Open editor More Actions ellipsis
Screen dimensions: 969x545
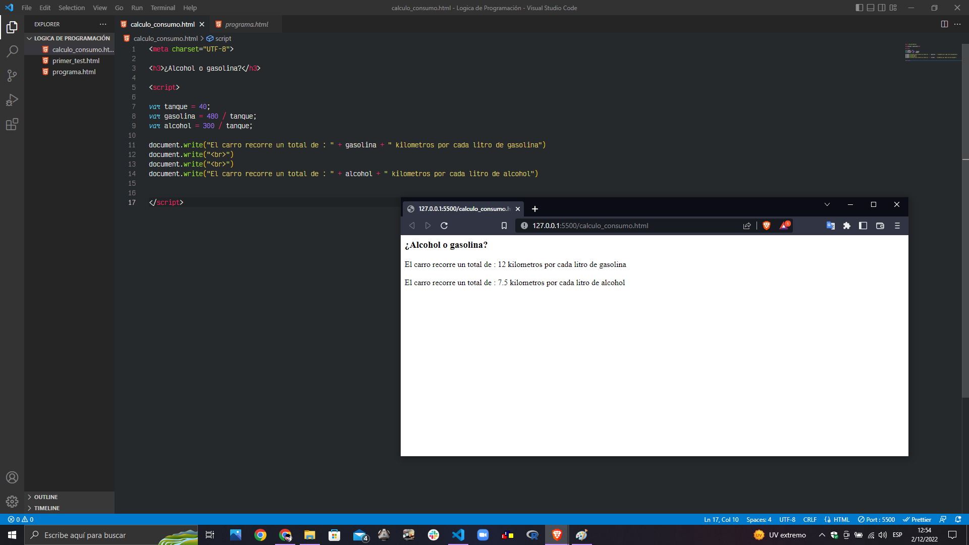click(957, 24)
